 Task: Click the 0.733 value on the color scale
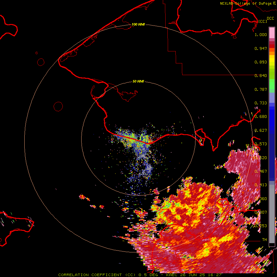[261, 103]
